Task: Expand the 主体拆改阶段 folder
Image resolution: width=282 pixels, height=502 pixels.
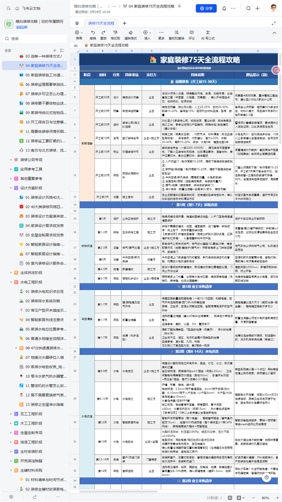Action: click(11, 273)
